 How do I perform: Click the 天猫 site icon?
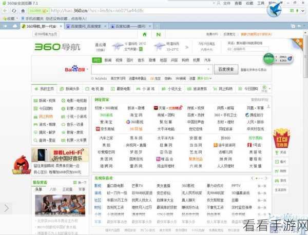pos(156,108)
